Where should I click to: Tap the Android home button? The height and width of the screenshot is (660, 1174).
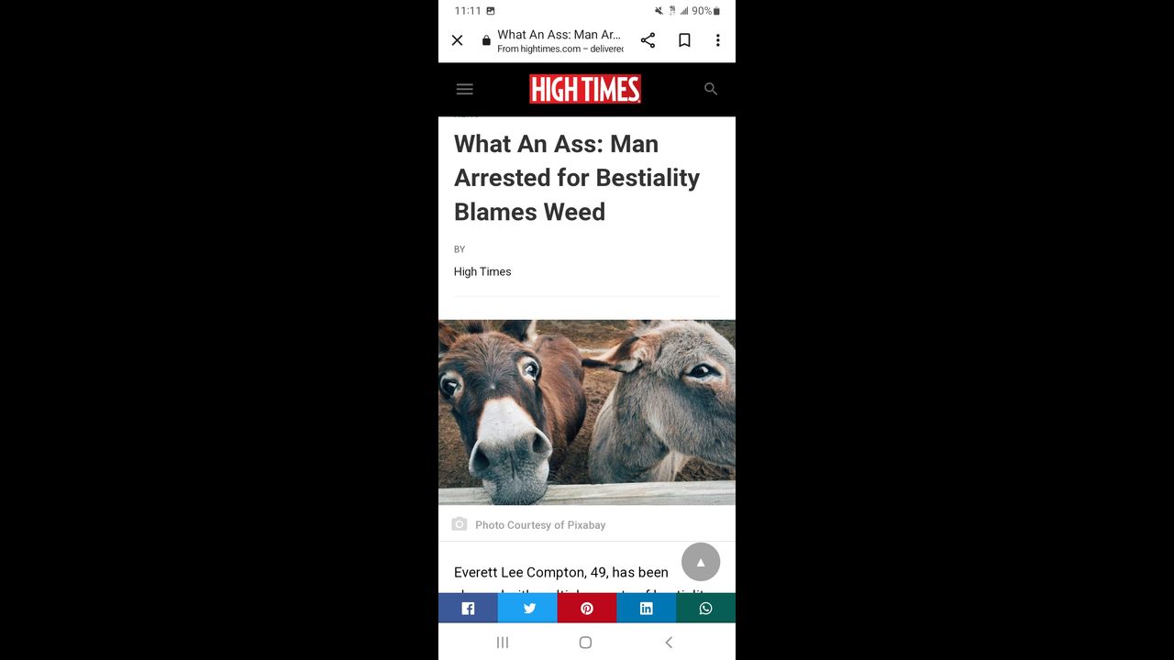click(x=585, y=643)
